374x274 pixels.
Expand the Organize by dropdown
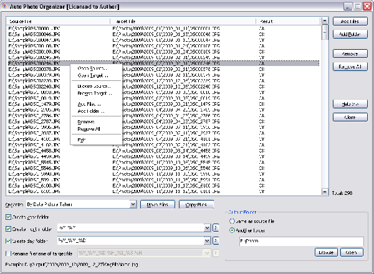pyautogui.click(x=133, y=204)
